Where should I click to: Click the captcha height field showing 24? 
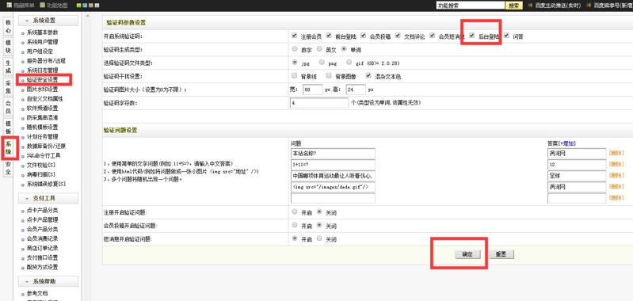click(356, 90)
